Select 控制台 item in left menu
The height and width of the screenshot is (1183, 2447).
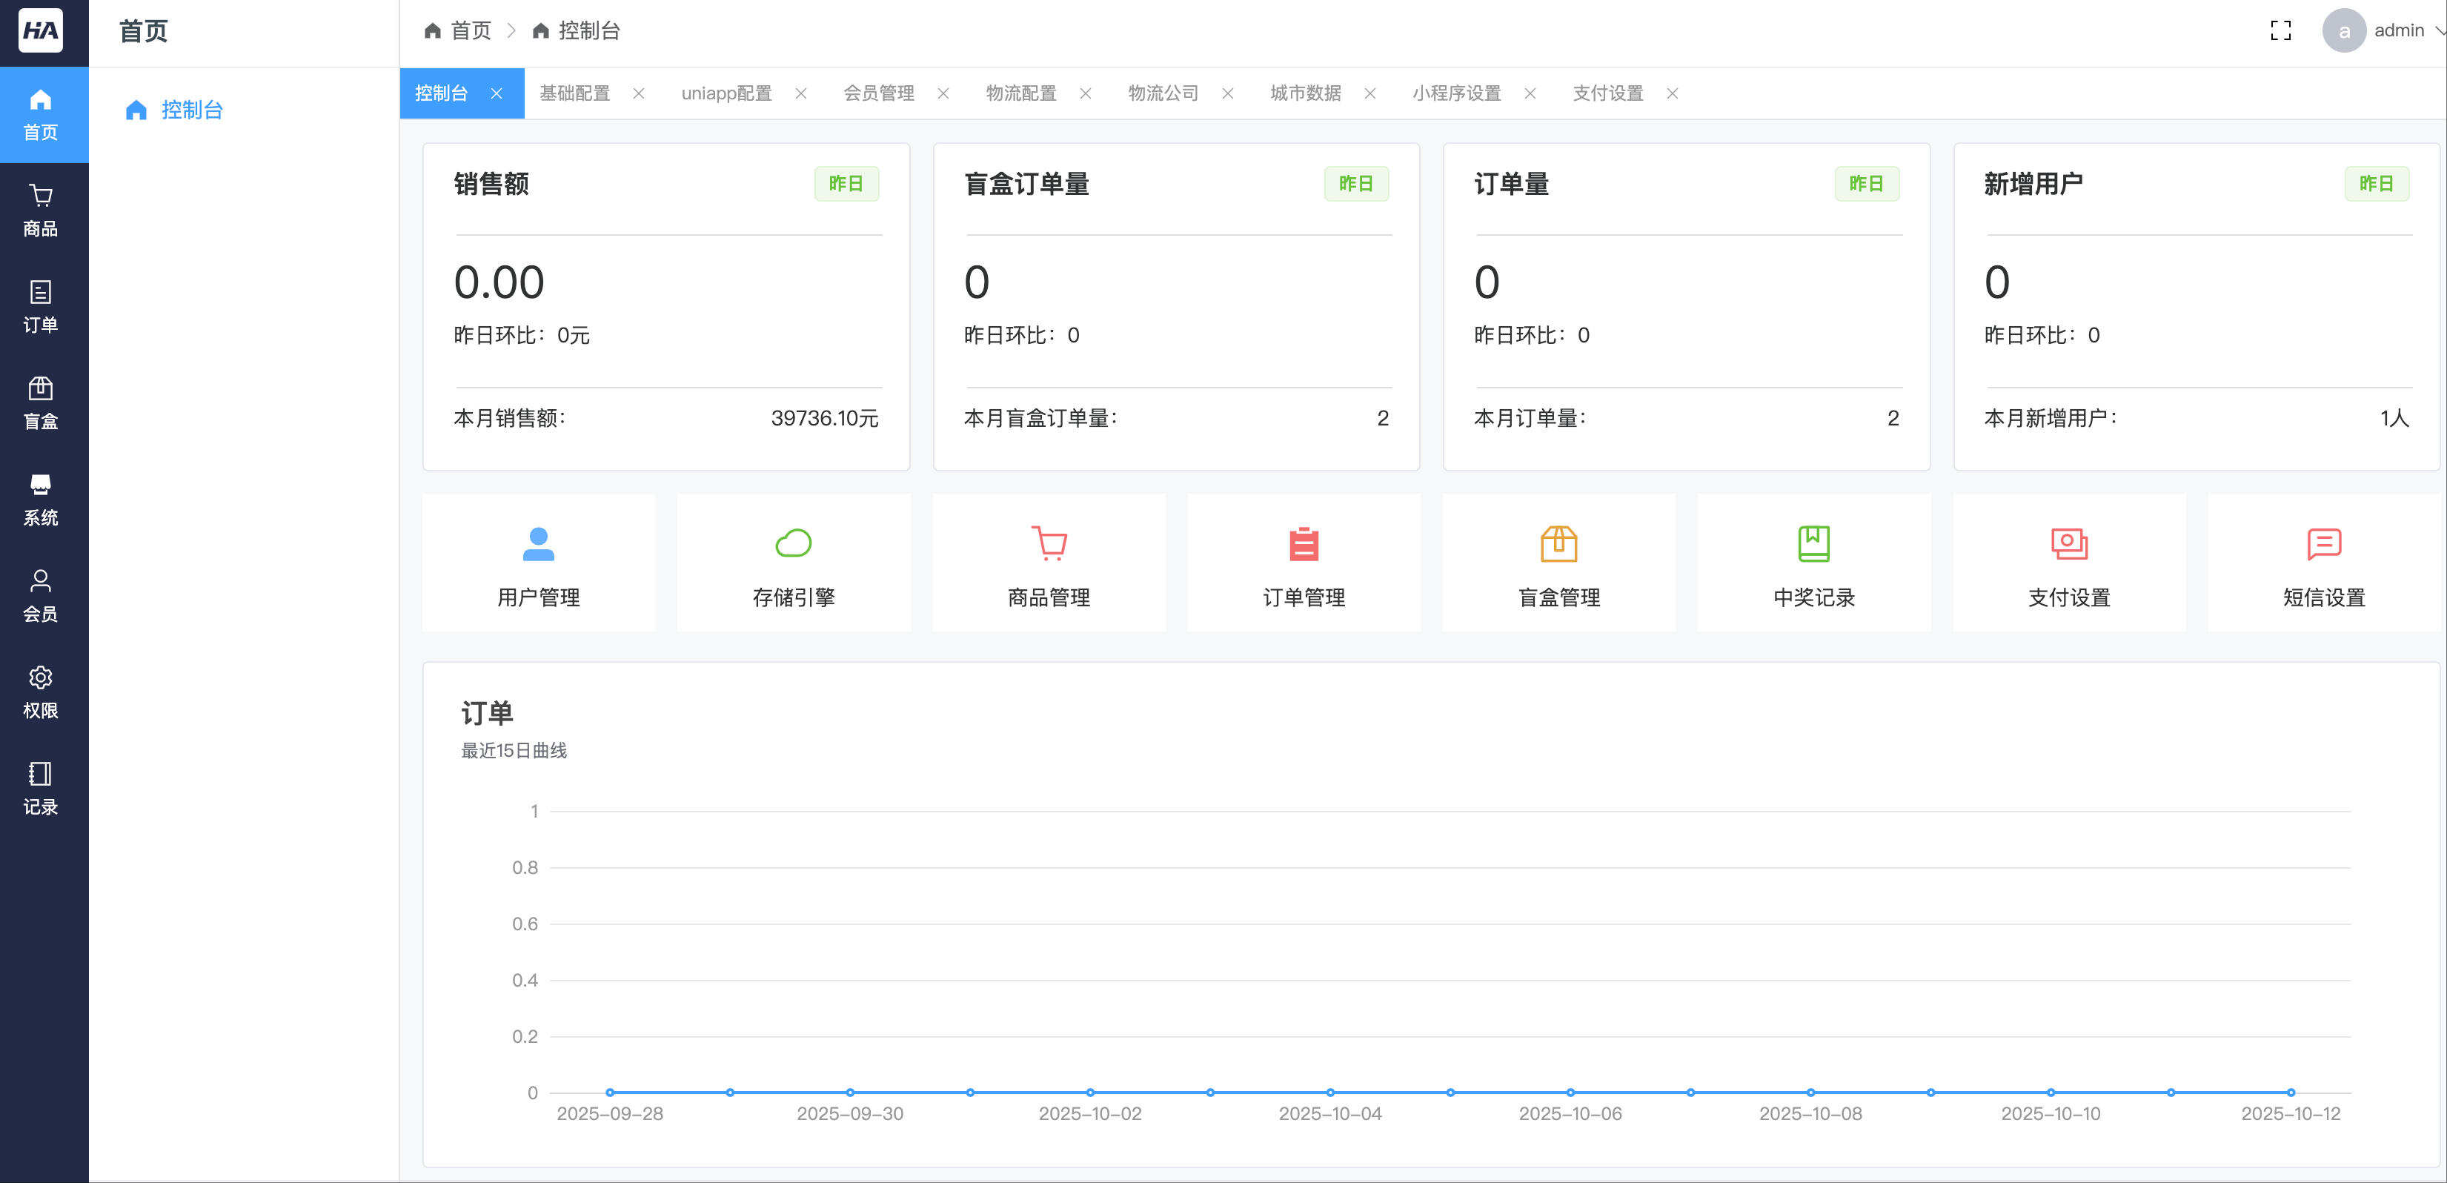point(191,110)
